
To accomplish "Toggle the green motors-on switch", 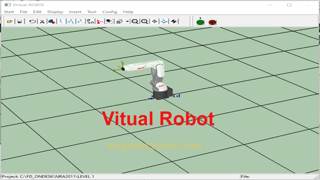I will [199, 22].
